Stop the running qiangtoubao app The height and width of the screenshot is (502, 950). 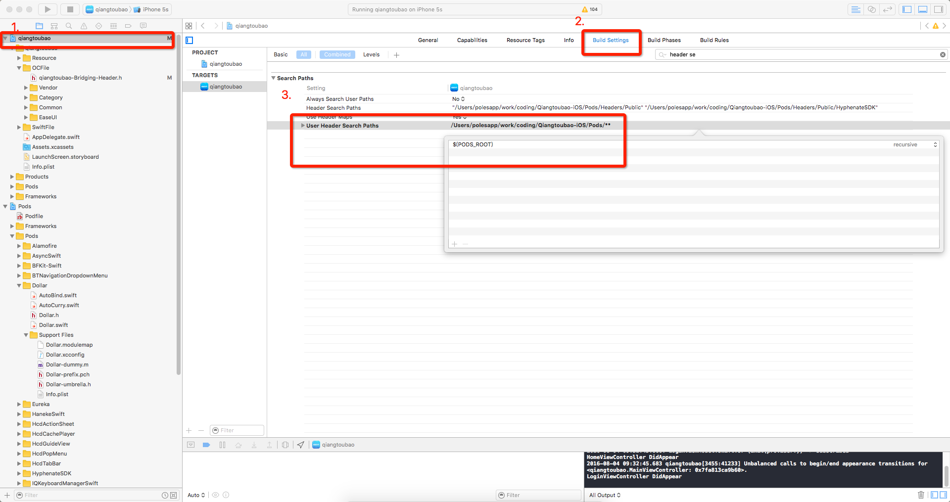click(x=70, y=9)
